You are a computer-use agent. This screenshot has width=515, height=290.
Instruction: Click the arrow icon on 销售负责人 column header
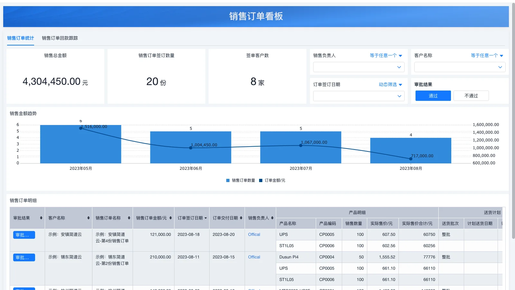pos(272,218)
